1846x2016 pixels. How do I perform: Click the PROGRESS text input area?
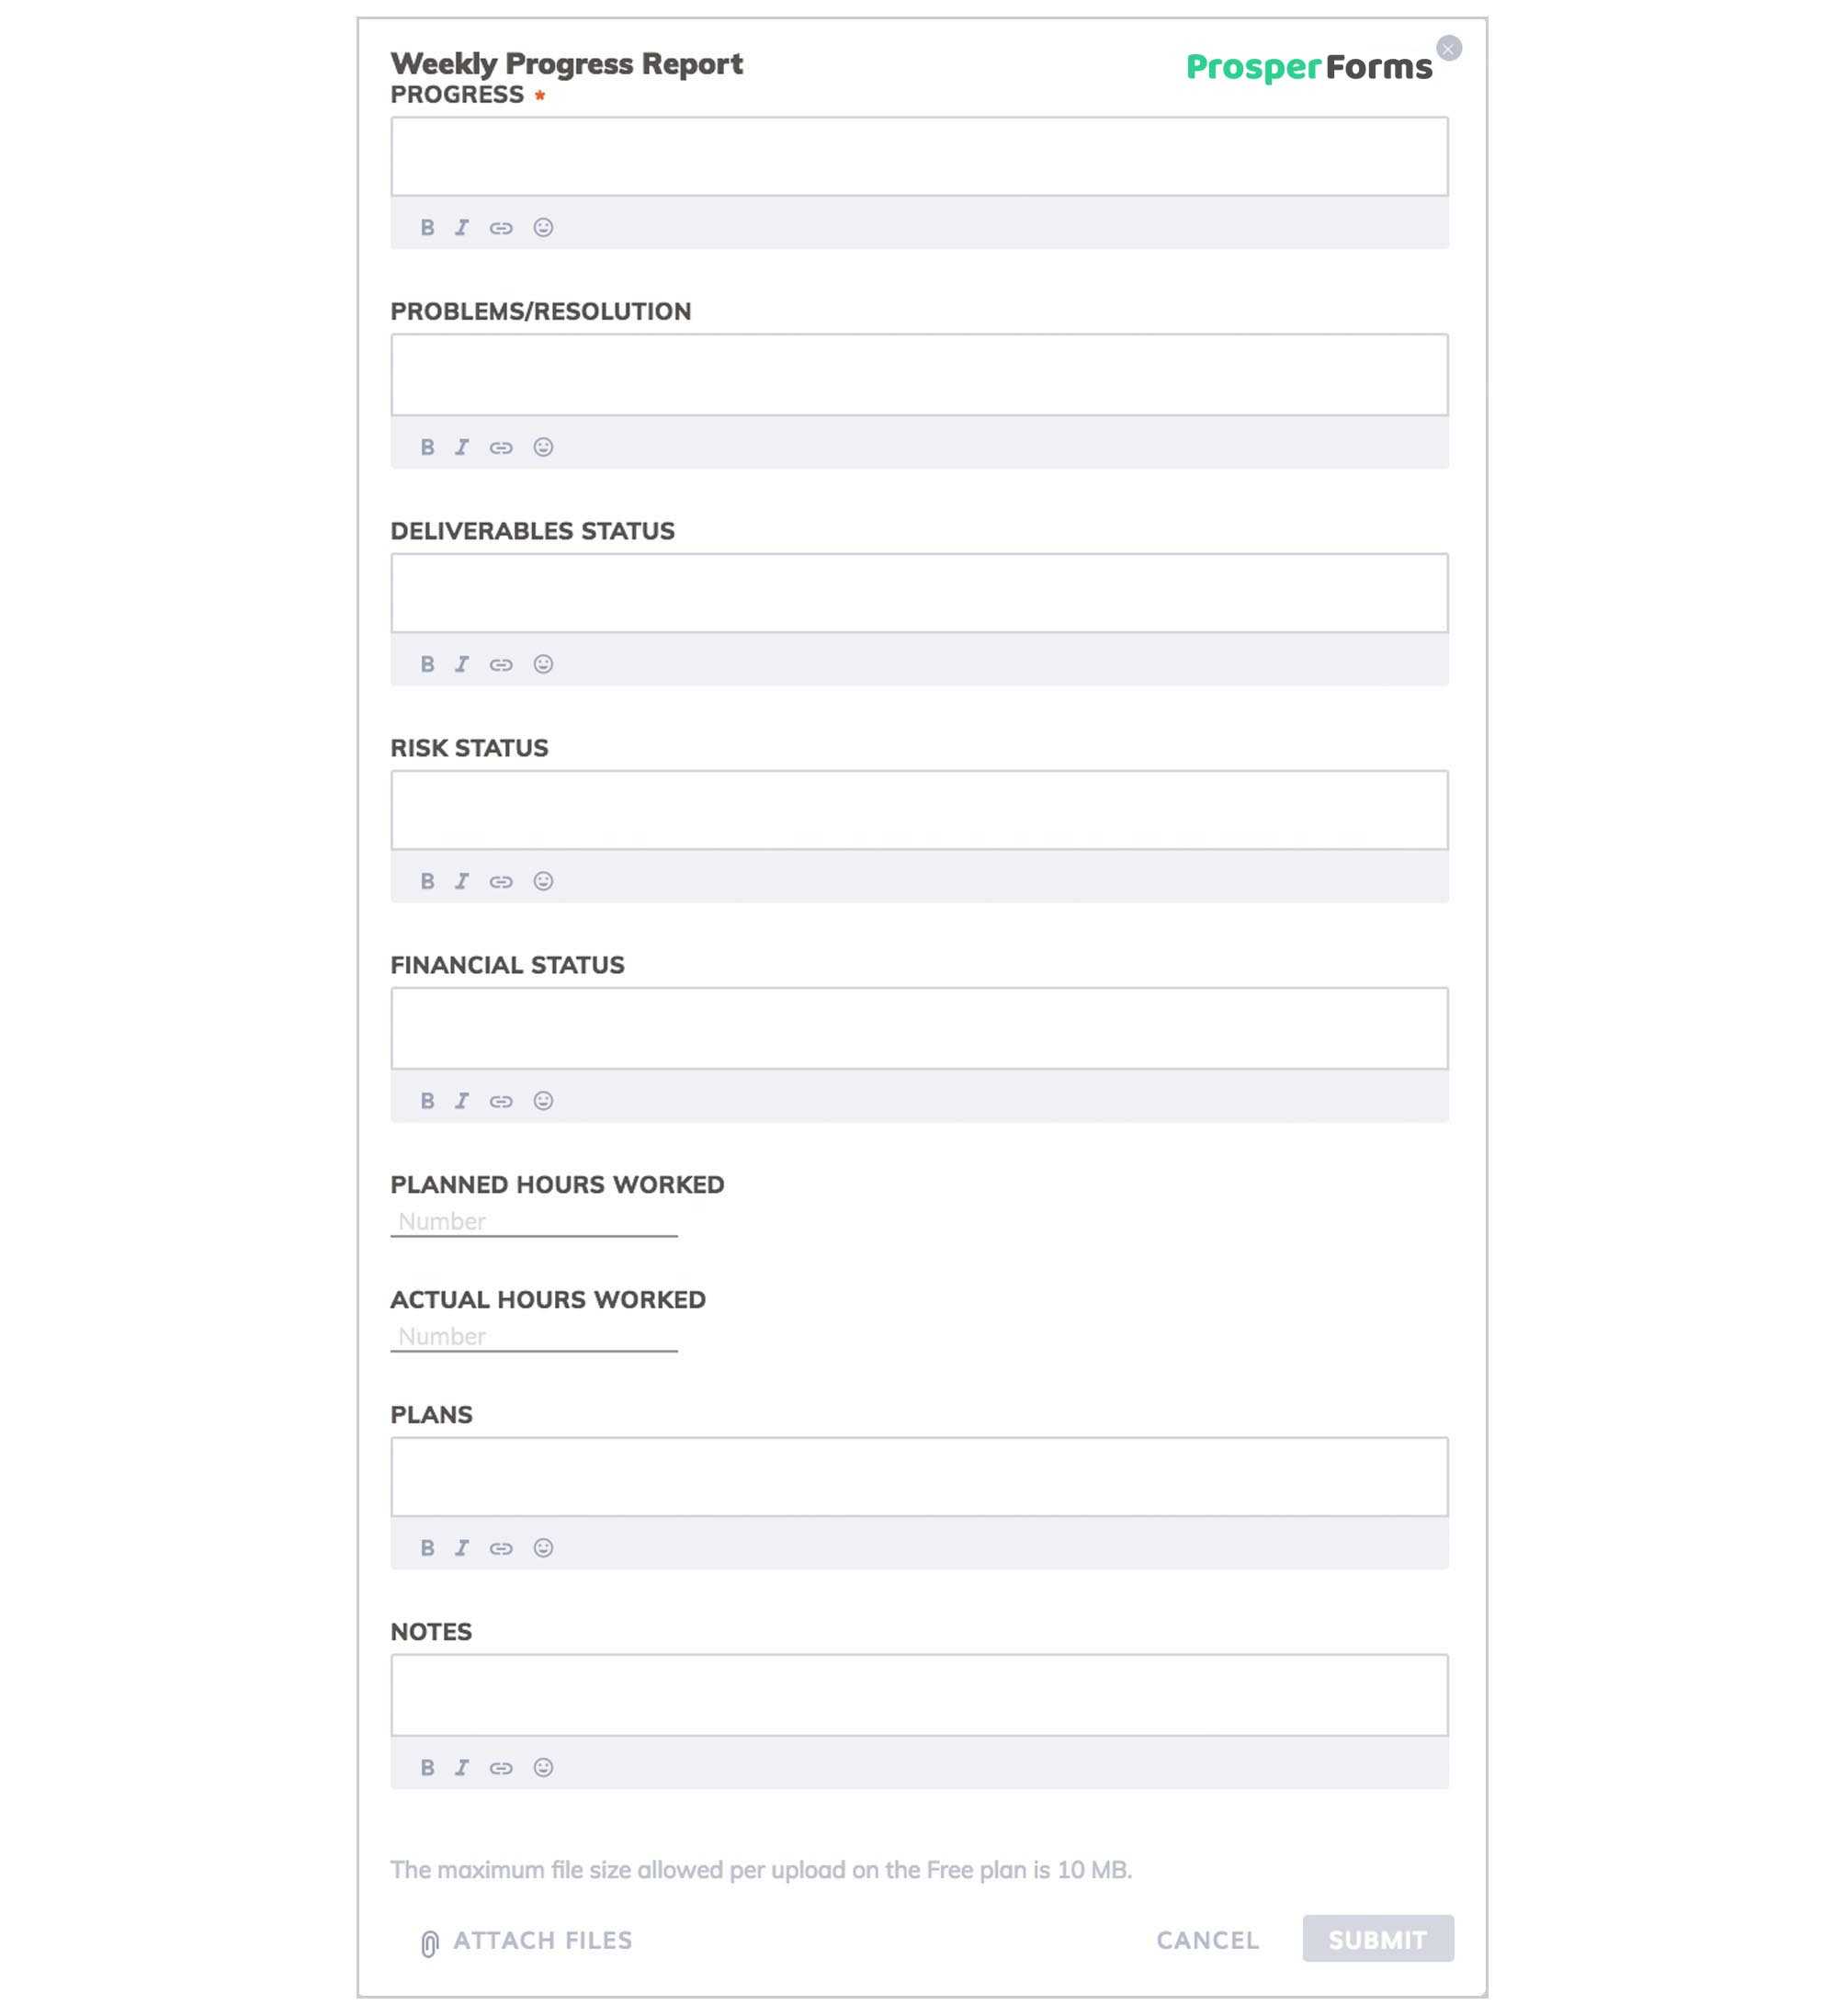pos(921,156)
